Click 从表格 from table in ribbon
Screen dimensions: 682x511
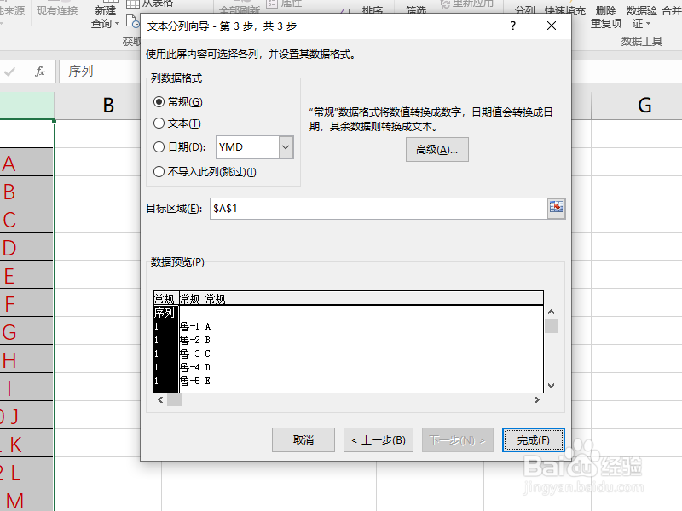150,3
